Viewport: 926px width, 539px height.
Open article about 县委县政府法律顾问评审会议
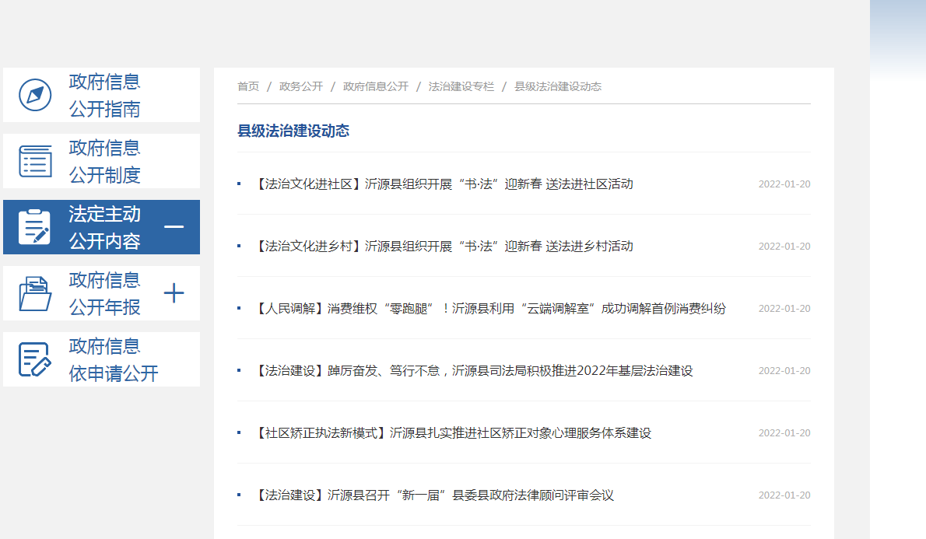point(434,495)
